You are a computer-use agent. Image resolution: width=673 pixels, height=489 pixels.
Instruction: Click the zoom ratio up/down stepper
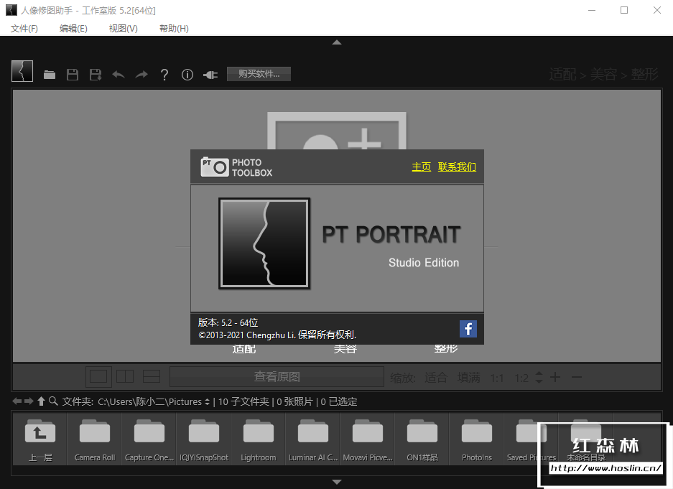point(539,377)
